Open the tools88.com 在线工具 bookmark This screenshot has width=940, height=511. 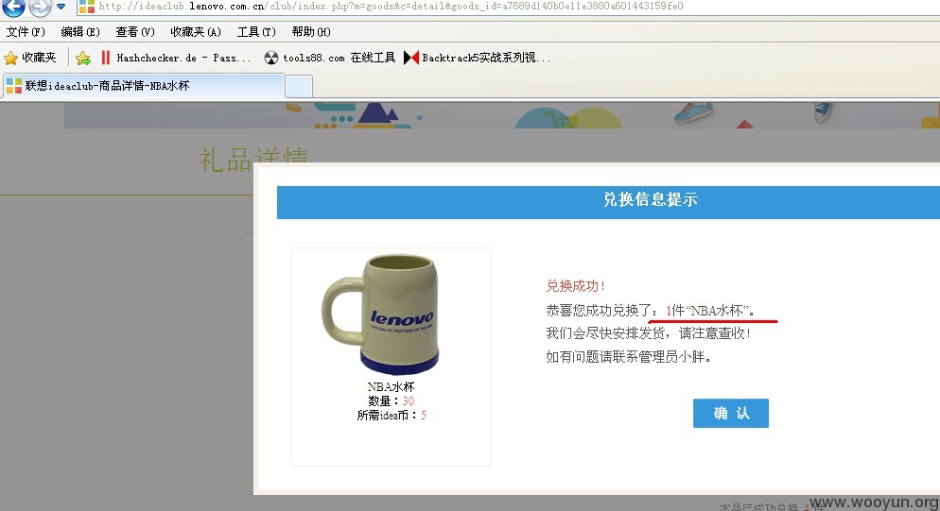[330, 58]
